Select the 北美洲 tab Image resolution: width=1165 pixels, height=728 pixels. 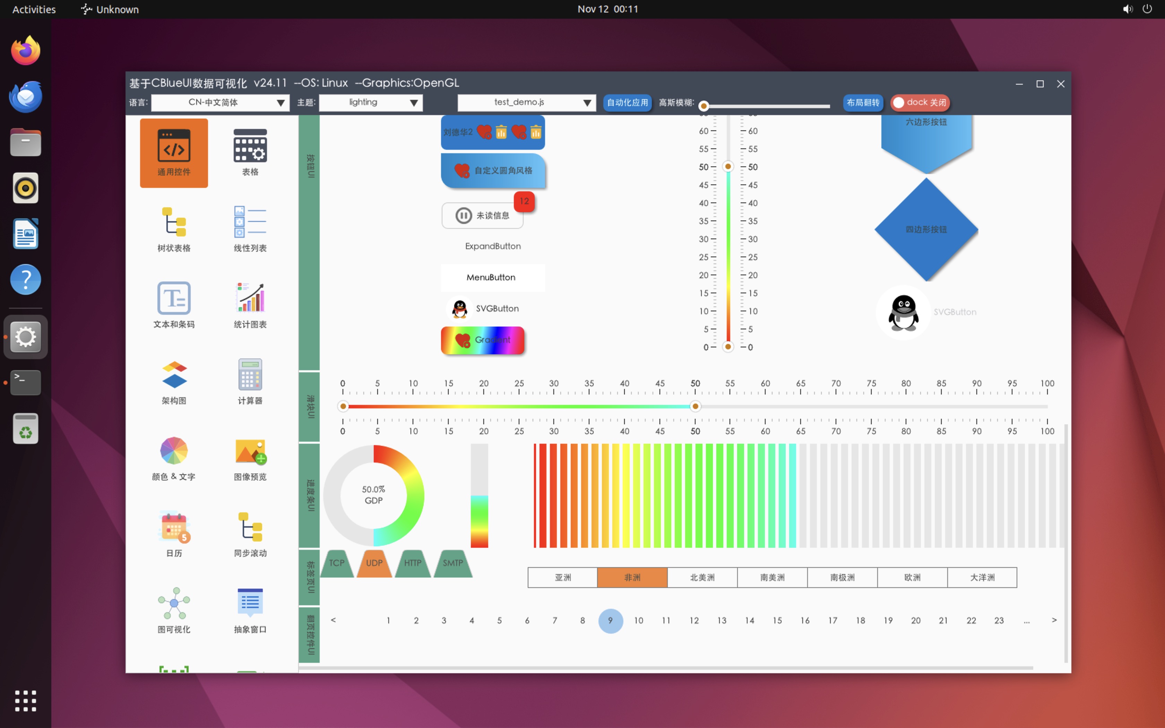pos(702,577)
